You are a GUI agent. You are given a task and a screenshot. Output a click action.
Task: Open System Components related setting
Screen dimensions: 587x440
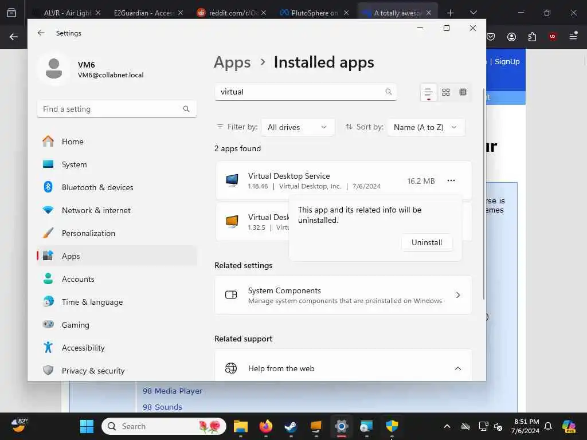[343, 295]
